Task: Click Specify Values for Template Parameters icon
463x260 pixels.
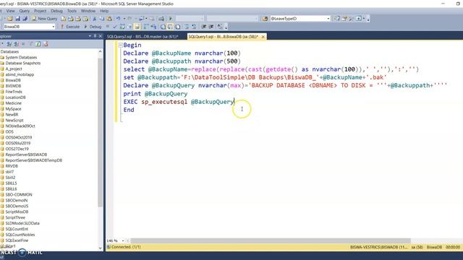Action: click(220, 27)
